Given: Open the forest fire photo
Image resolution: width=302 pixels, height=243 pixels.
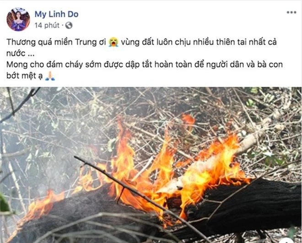Looking at the screenshot, I should [151, 165].
